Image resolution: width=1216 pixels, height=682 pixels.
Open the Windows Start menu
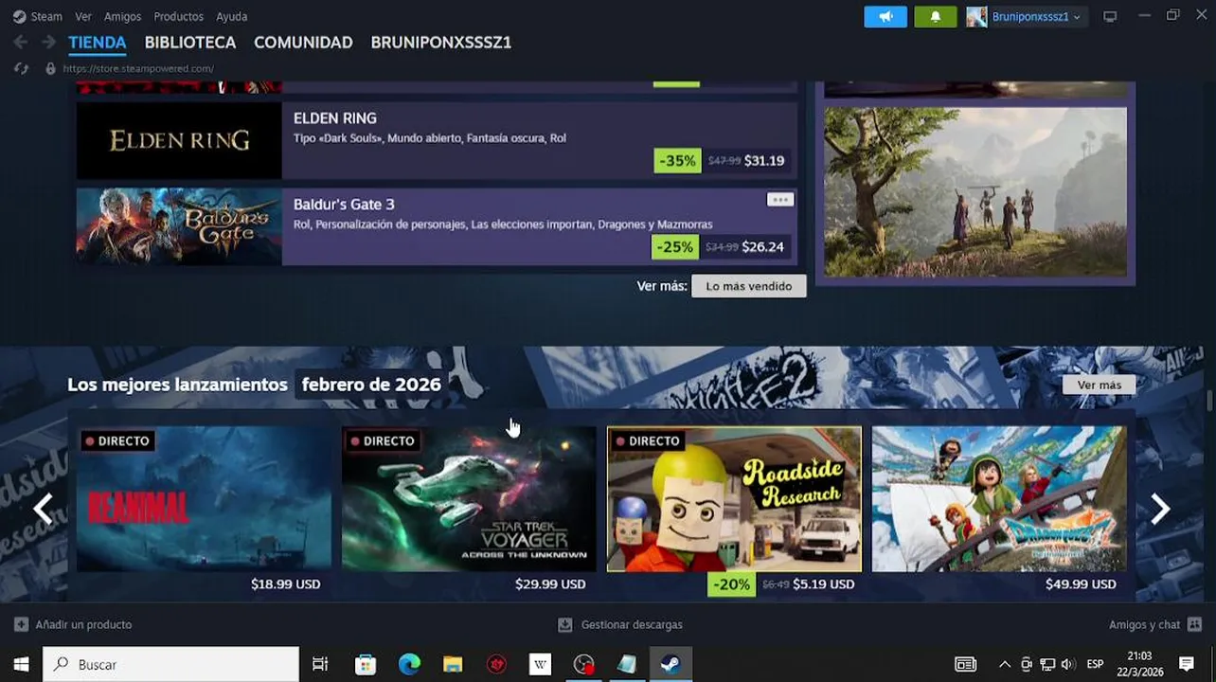[21, 664]
